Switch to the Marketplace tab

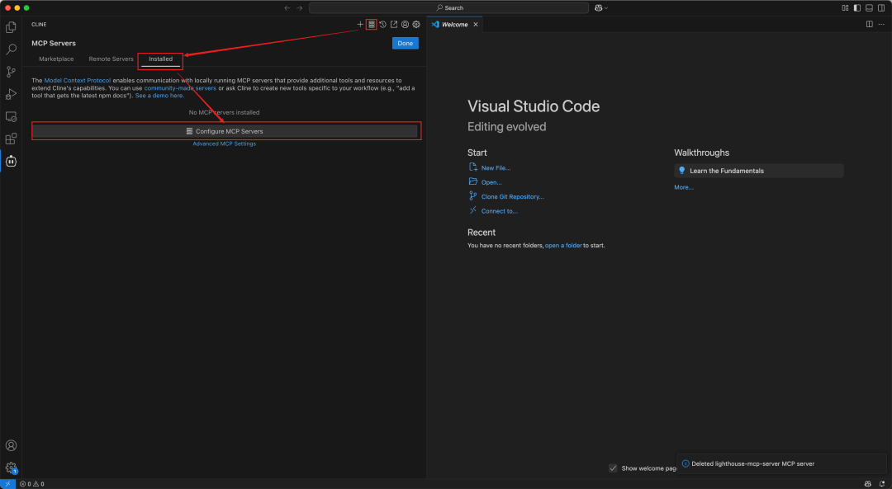(x=56, y=59)
